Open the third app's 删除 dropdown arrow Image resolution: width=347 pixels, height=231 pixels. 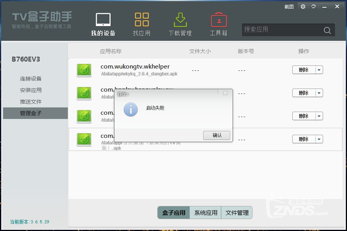tap(319, 116)
